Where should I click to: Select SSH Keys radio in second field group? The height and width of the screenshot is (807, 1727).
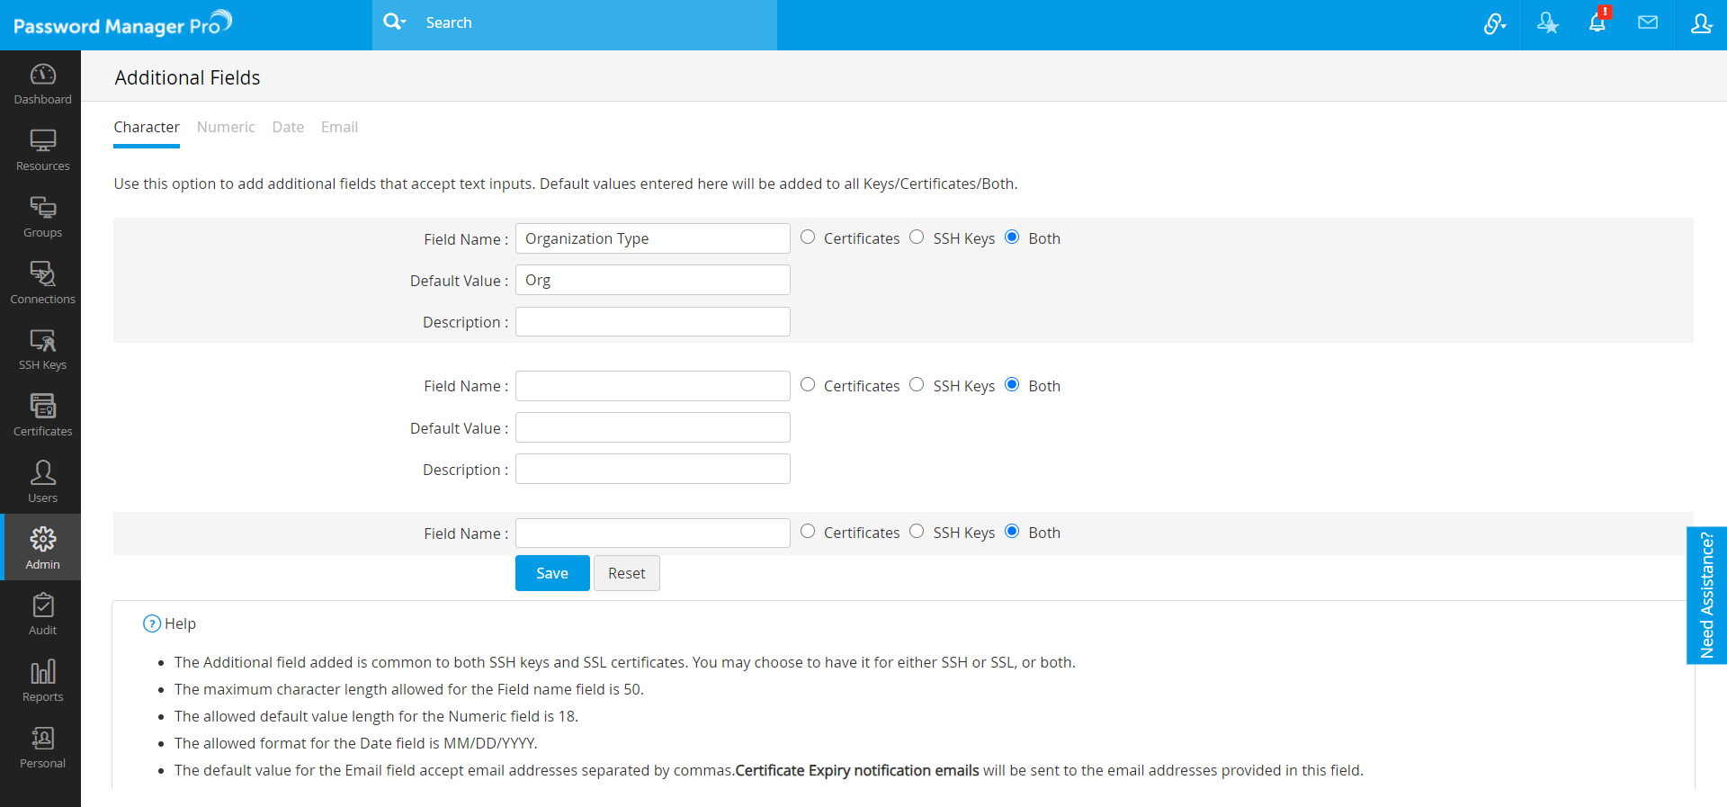pos(917,385)
